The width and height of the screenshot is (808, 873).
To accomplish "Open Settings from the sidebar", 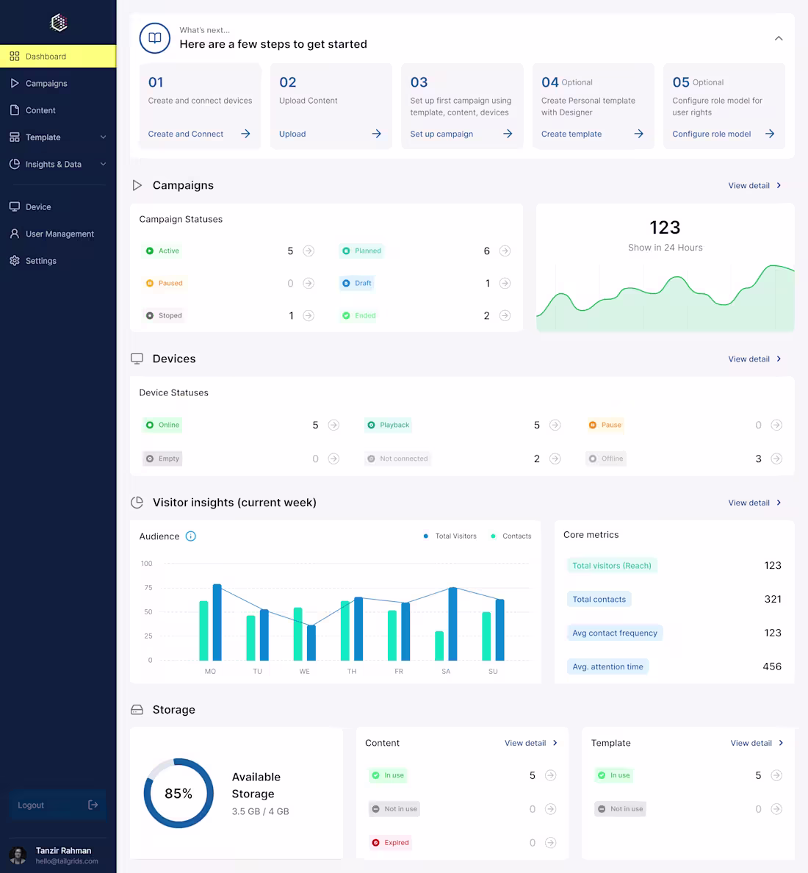I will click(40, 260).
